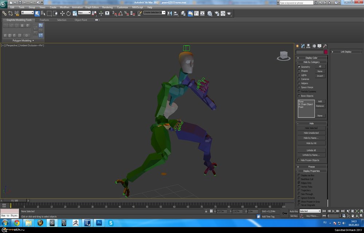
Task: Open the Motion panel icon
Action: tap(314, 46)
